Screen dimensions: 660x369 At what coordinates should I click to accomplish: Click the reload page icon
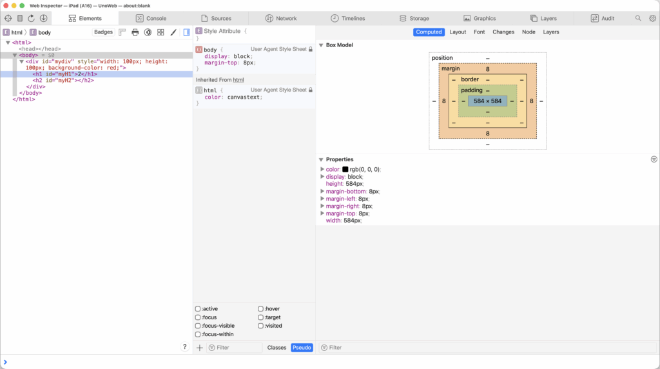point(31,19)
